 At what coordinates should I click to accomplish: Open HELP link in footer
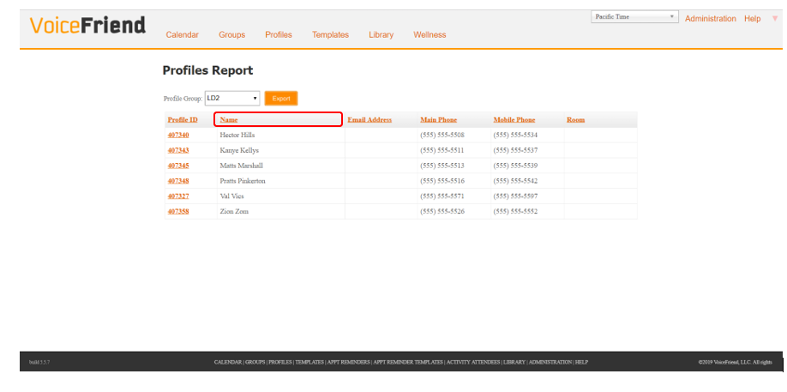(581, 362)
